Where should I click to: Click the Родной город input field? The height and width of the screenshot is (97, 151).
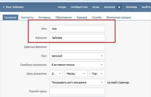[77, 91]
